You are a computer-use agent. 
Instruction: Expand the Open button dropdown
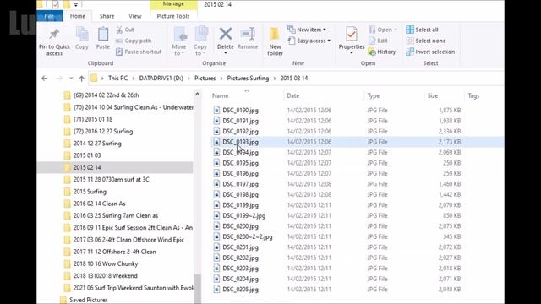pos(396,30)
